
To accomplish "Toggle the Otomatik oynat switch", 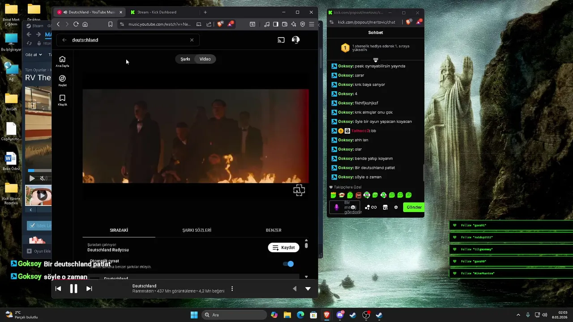I will click(289, 264).
